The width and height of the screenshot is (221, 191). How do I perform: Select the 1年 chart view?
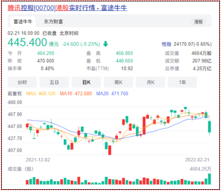pos(182,82)
